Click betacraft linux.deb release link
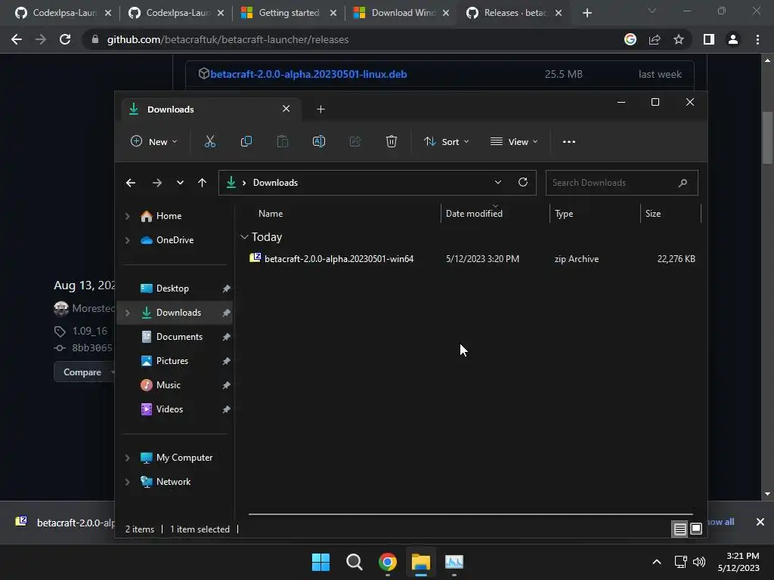 point(308,75)
